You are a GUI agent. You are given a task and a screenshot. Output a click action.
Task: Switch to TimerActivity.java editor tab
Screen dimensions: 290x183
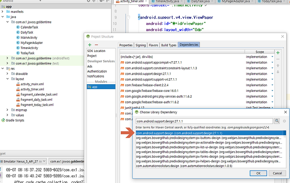pyautogui.click(x=167, y=2)
